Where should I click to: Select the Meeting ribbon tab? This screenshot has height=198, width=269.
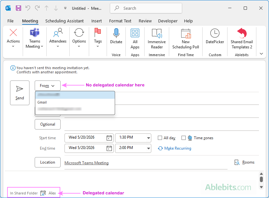click(30, 21)
